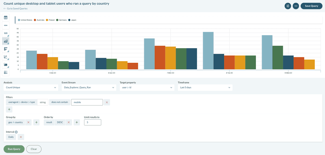Screen dimensions: 325x155
Task: Remove the useragent device type filter
Action: [107, 102]
